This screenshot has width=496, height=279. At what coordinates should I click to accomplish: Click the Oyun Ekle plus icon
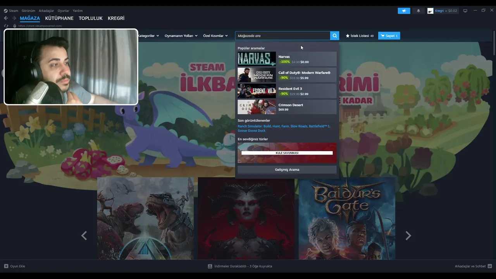[x=6, y=266]
